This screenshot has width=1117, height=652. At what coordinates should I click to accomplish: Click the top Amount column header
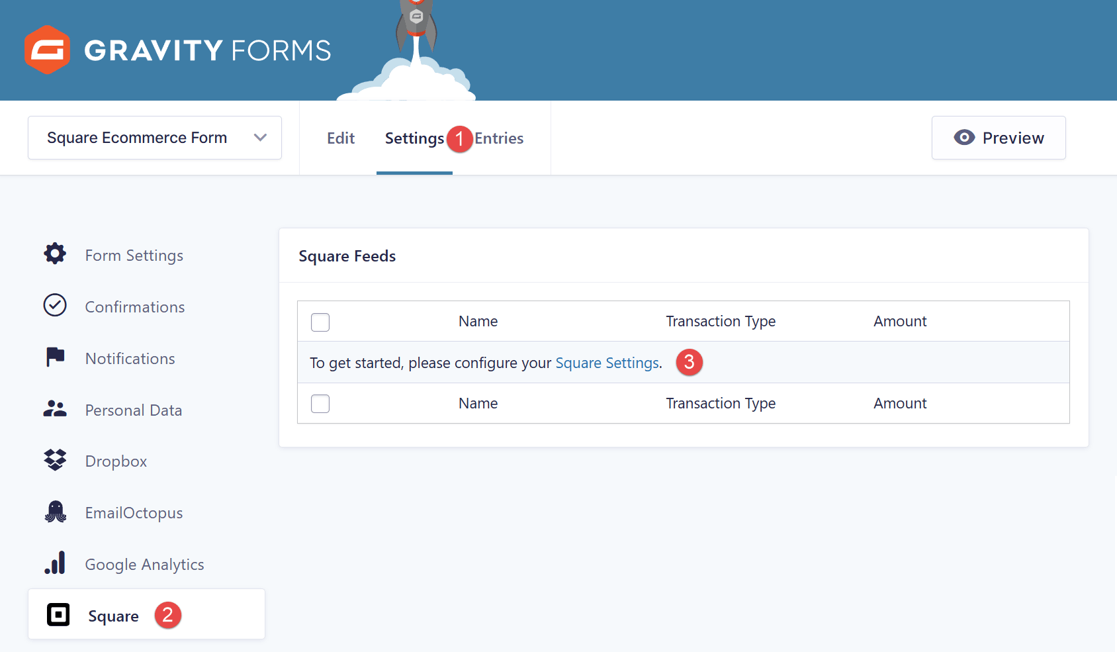900,321
